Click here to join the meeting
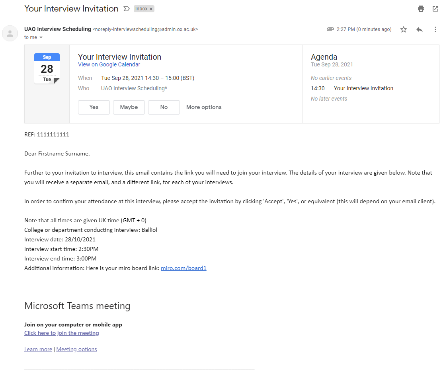This screenshot has width=445, height=373. [62, 333]
